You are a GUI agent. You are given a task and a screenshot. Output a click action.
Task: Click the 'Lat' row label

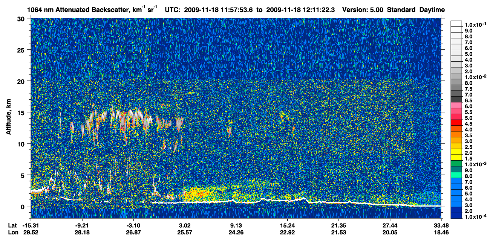[12, 225]
